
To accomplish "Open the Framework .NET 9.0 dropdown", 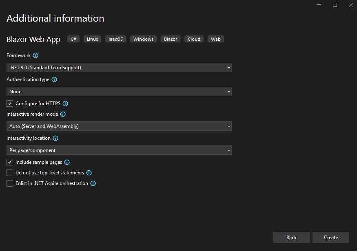I will 119,68.
